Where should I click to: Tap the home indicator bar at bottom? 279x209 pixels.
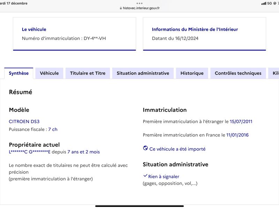tap(139, 206)
